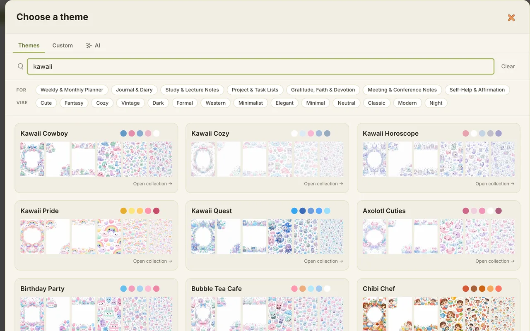Select the Classic vibe chip
This screenshot has width=530, height=331.
pyautogui.click(x=377, y=103)
